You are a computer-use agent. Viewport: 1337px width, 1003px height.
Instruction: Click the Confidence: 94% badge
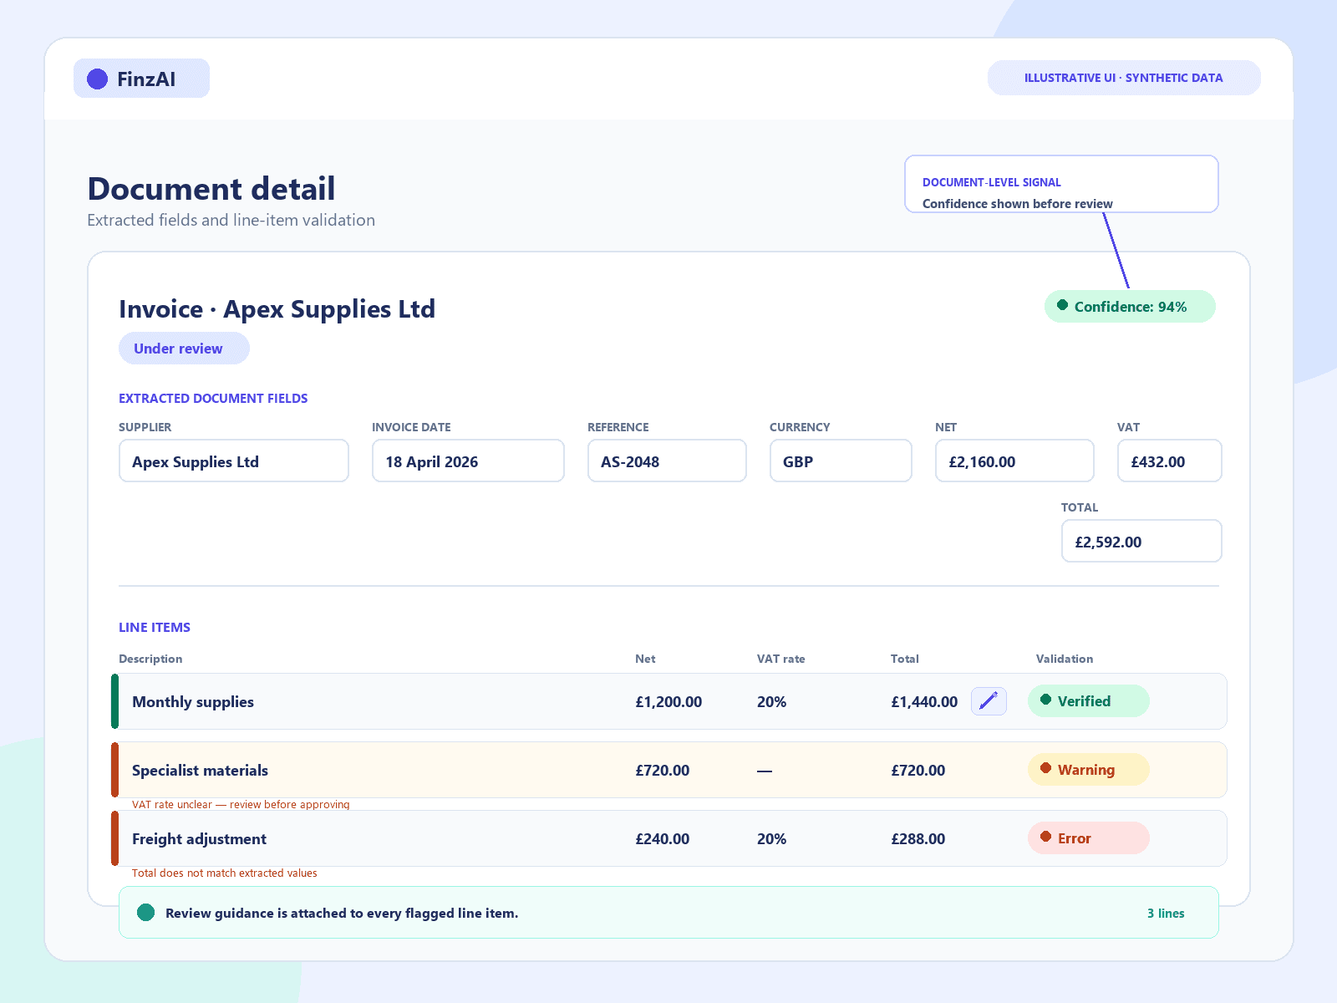click(1130, 307)
